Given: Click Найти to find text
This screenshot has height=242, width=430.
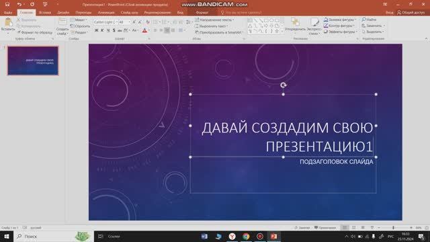Looking at the screenshot, I should tap(369, 19).
